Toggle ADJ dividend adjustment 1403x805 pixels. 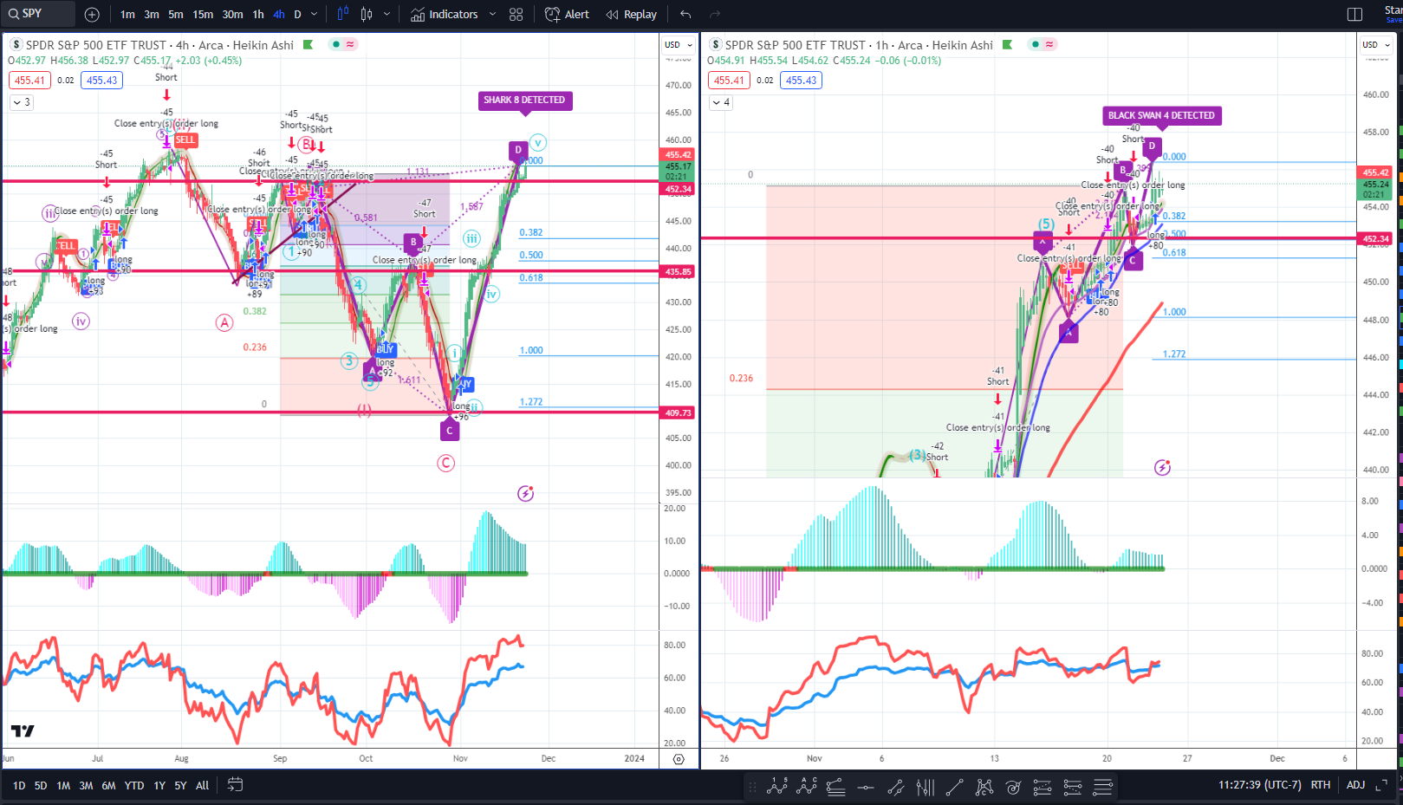pos(1355,785)
